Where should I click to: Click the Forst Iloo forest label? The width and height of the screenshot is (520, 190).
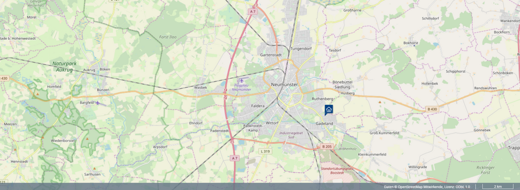(x=167, y=37)
